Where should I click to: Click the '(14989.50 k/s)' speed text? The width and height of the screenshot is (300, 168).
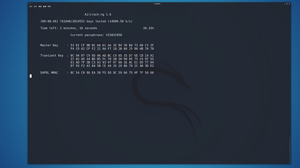pyautogui.click(x=120, y=22)
